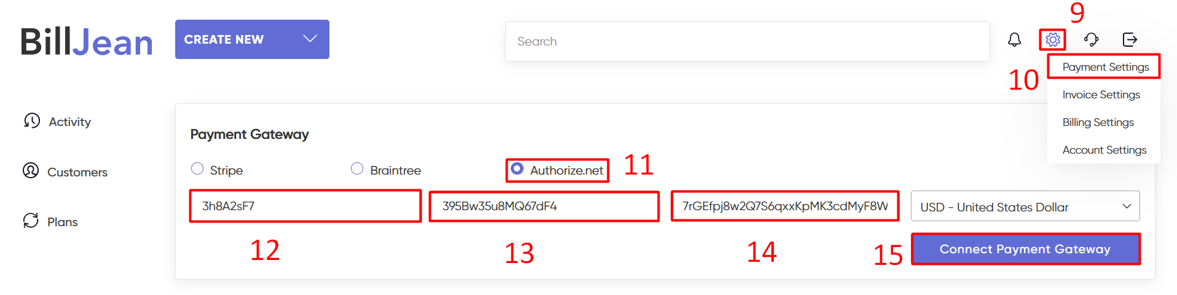Focus the field containing 3h8A2sF7
This screenshot has width=1177, height=295.
coord(305,206)
